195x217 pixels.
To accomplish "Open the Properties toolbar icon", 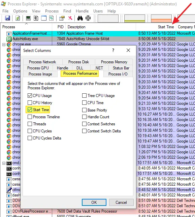I will (62, 18).
